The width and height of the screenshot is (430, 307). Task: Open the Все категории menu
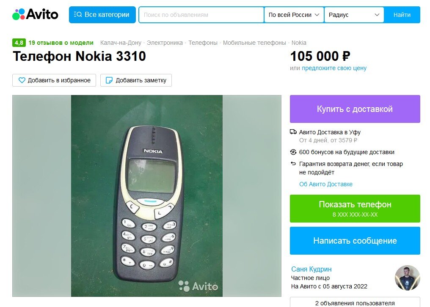102,15
